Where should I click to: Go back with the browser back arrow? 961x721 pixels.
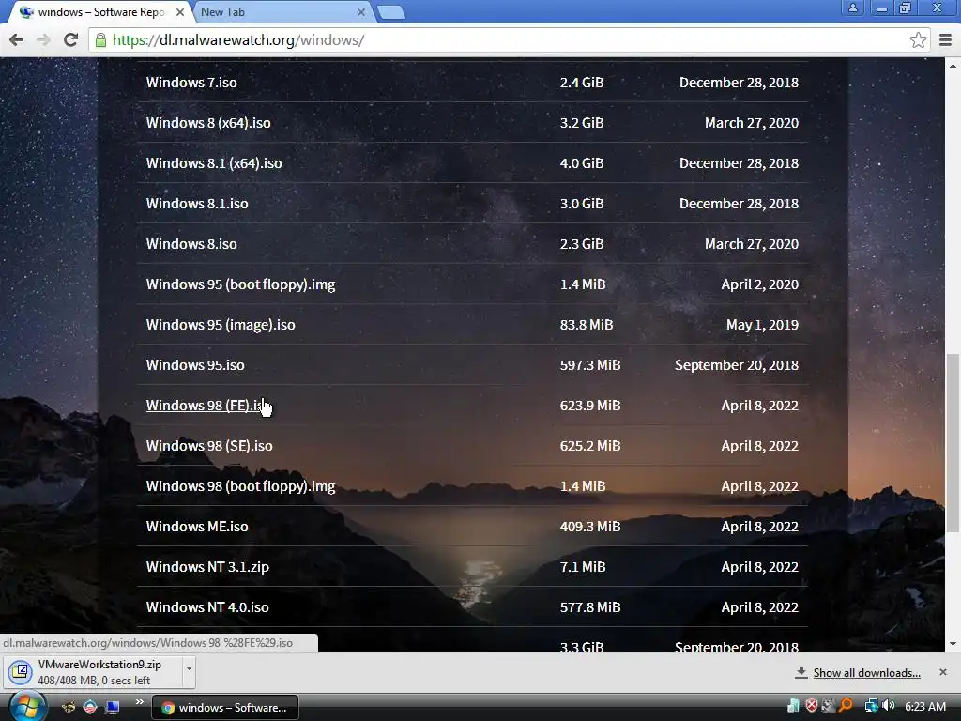(17, 39)
